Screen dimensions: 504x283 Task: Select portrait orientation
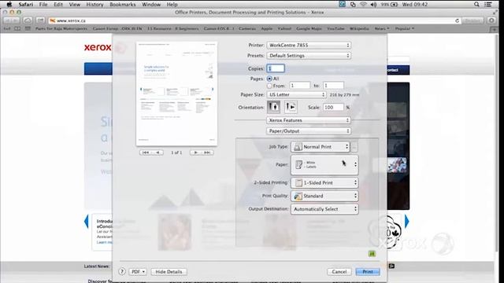pos(273,107)
